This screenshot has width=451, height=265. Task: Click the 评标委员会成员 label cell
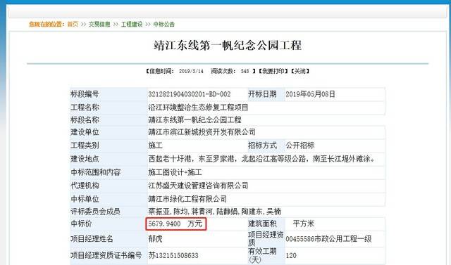tap(109, 212)
